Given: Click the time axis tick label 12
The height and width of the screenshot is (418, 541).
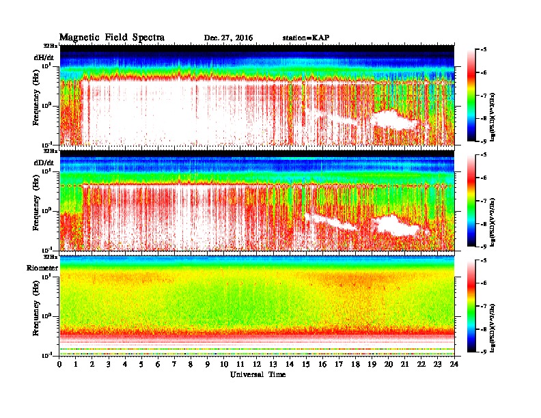Looking at the screenshot, I should (257, 364).
